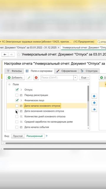The height and width of the screenshot is (189, 106).
Task: Uncheck the Физическое лицо checkbox
Action: click(x=17, y=100)
